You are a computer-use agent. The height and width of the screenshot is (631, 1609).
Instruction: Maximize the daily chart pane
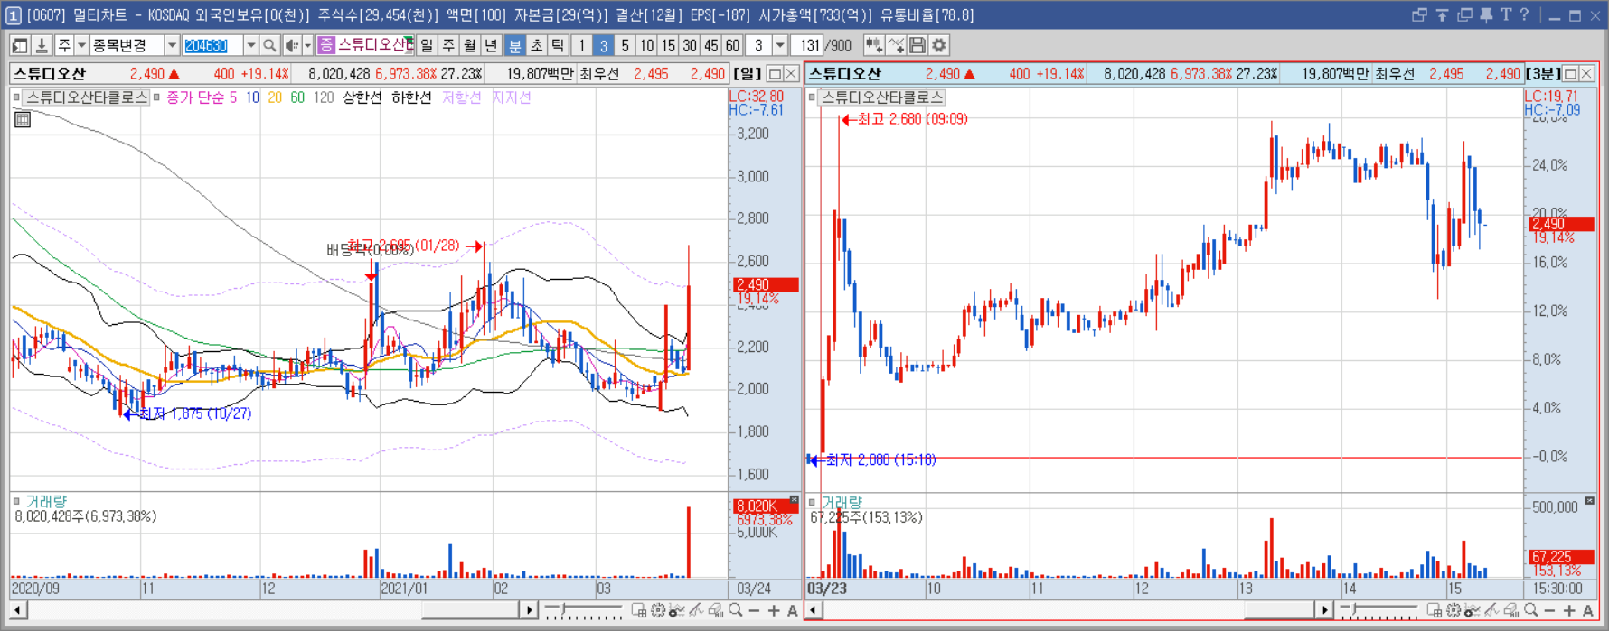coord(775,74)
